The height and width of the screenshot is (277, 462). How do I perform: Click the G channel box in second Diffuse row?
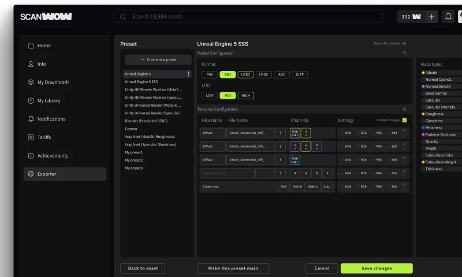click(x=305, y=147)
